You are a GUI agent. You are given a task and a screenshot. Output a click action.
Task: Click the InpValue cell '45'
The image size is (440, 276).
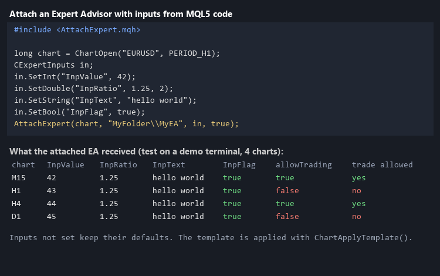pyautogui.click(x=52, y=217)
